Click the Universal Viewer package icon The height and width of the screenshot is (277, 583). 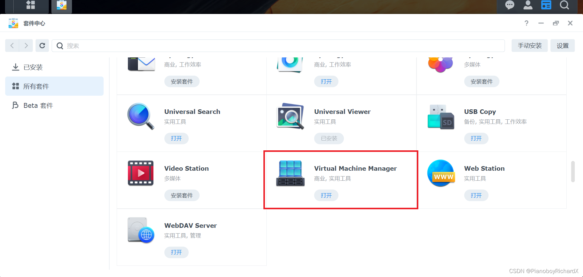(x=290, y=116)
